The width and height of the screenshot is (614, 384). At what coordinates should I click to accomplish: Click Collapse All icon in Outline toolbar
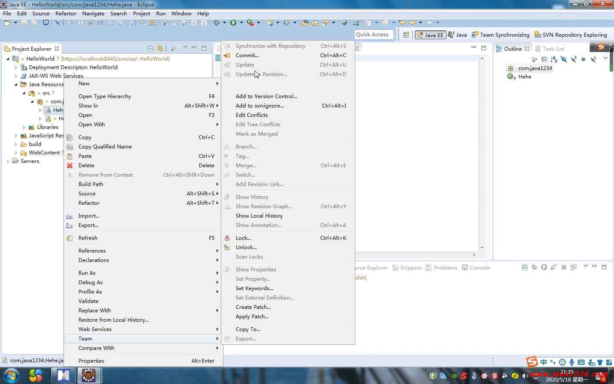click(544, 59)
